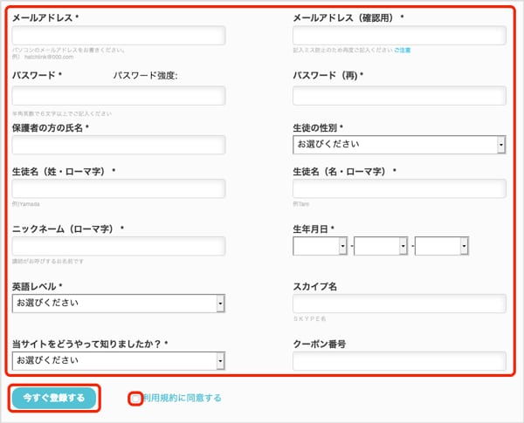Expand the birth month dropdown

pos(382,246)
